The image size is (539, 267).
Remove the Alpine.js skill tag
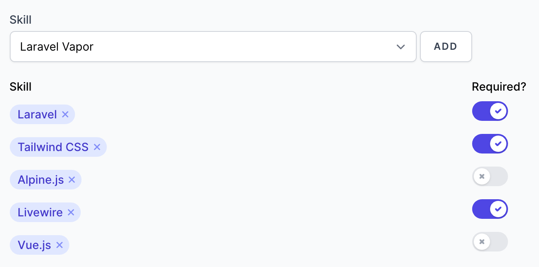point(72,180)
